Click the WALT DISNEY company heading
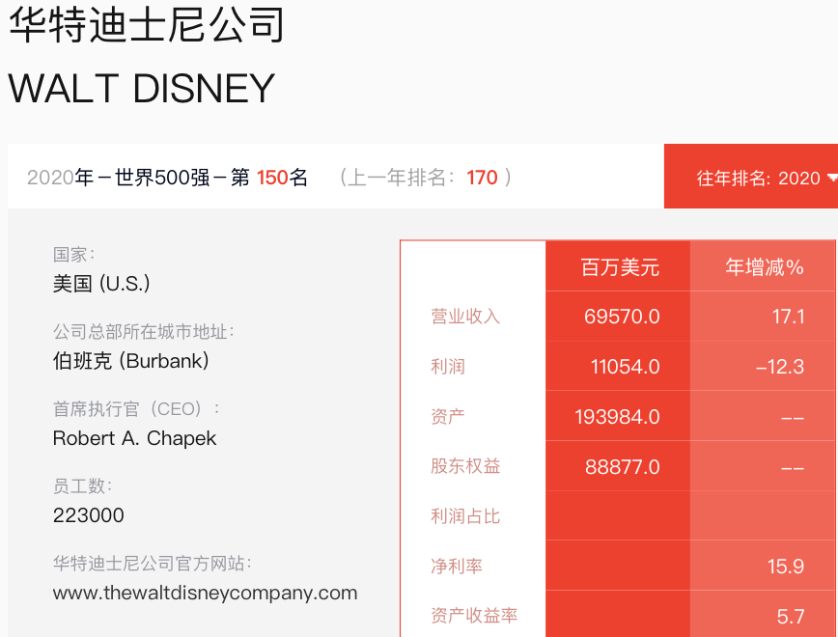838x637 pixels. tap(142, 88)
